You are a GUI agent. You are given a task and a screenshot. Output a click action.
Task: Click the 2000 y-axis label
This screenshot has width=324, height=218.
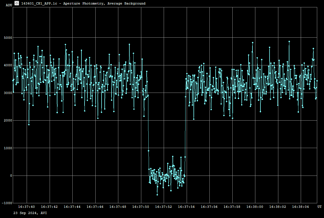[x=8, y=121]
